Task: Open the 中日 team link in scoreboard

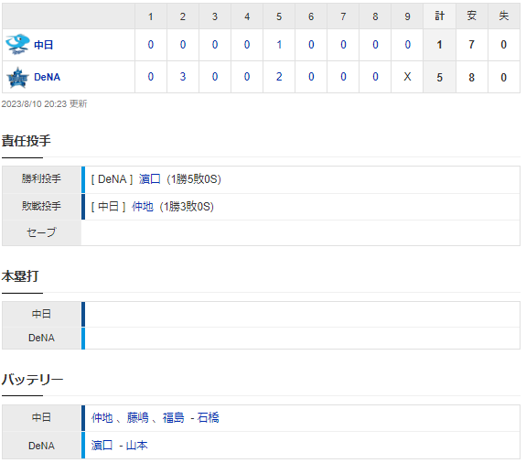Action: [44, 45]
